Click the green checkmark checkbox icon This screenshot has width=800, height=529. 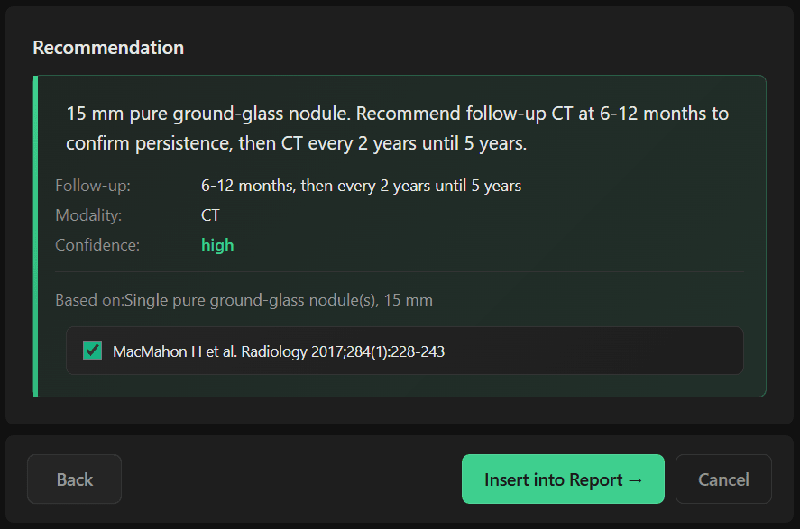tap(91, 351)
